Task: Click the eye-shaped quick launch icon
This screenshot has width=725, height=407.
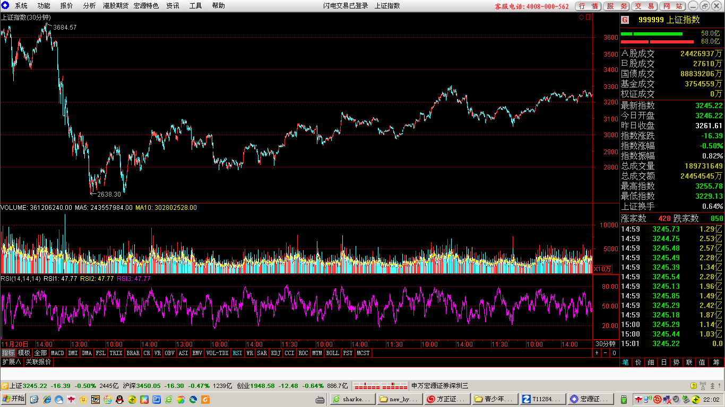Action: (x=96, y=399)
